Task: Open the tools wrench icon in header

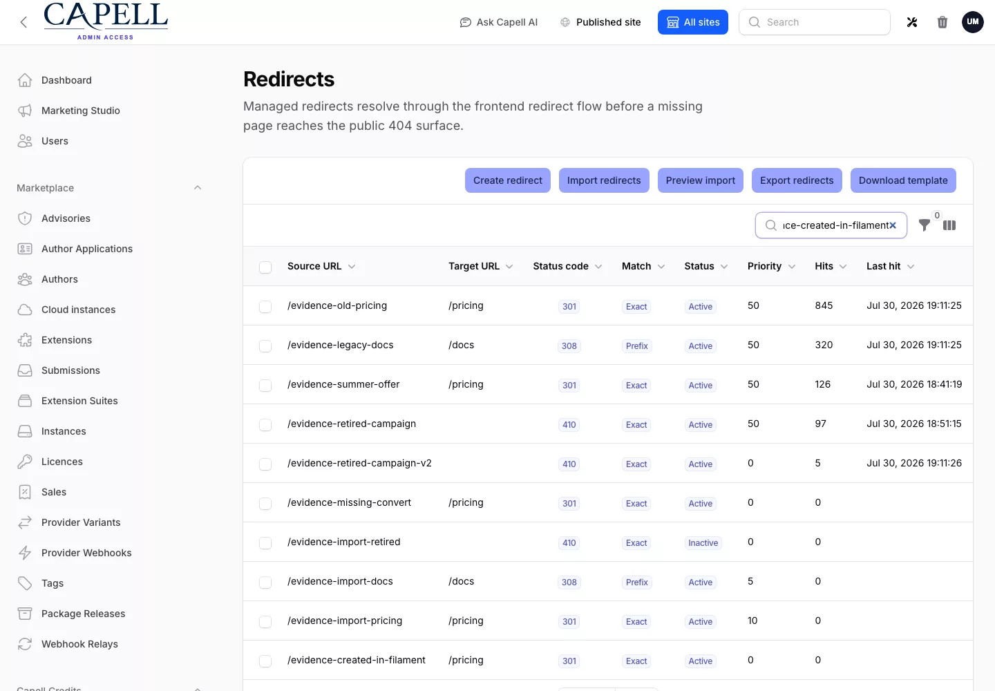Action: [912, 22]
